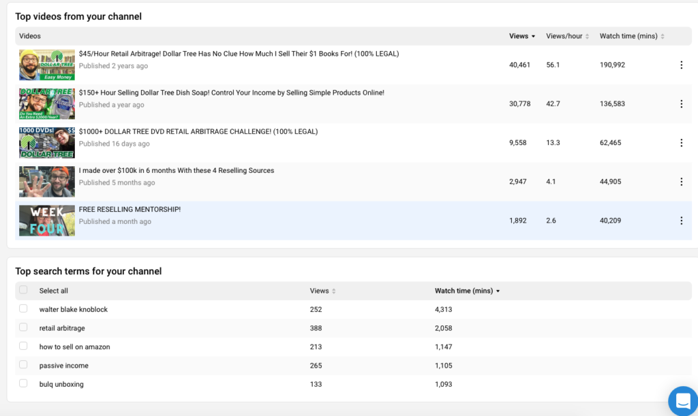Viewport: 698px width, 416px height.
Task: Click the 9,558 views value
Action: (518, 143)
